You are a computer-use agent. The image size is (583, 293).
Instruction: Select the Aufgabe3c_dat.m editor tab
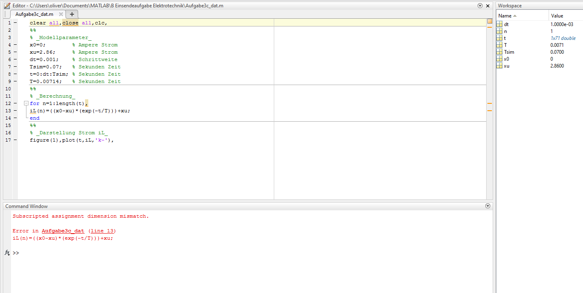(34, 14)
